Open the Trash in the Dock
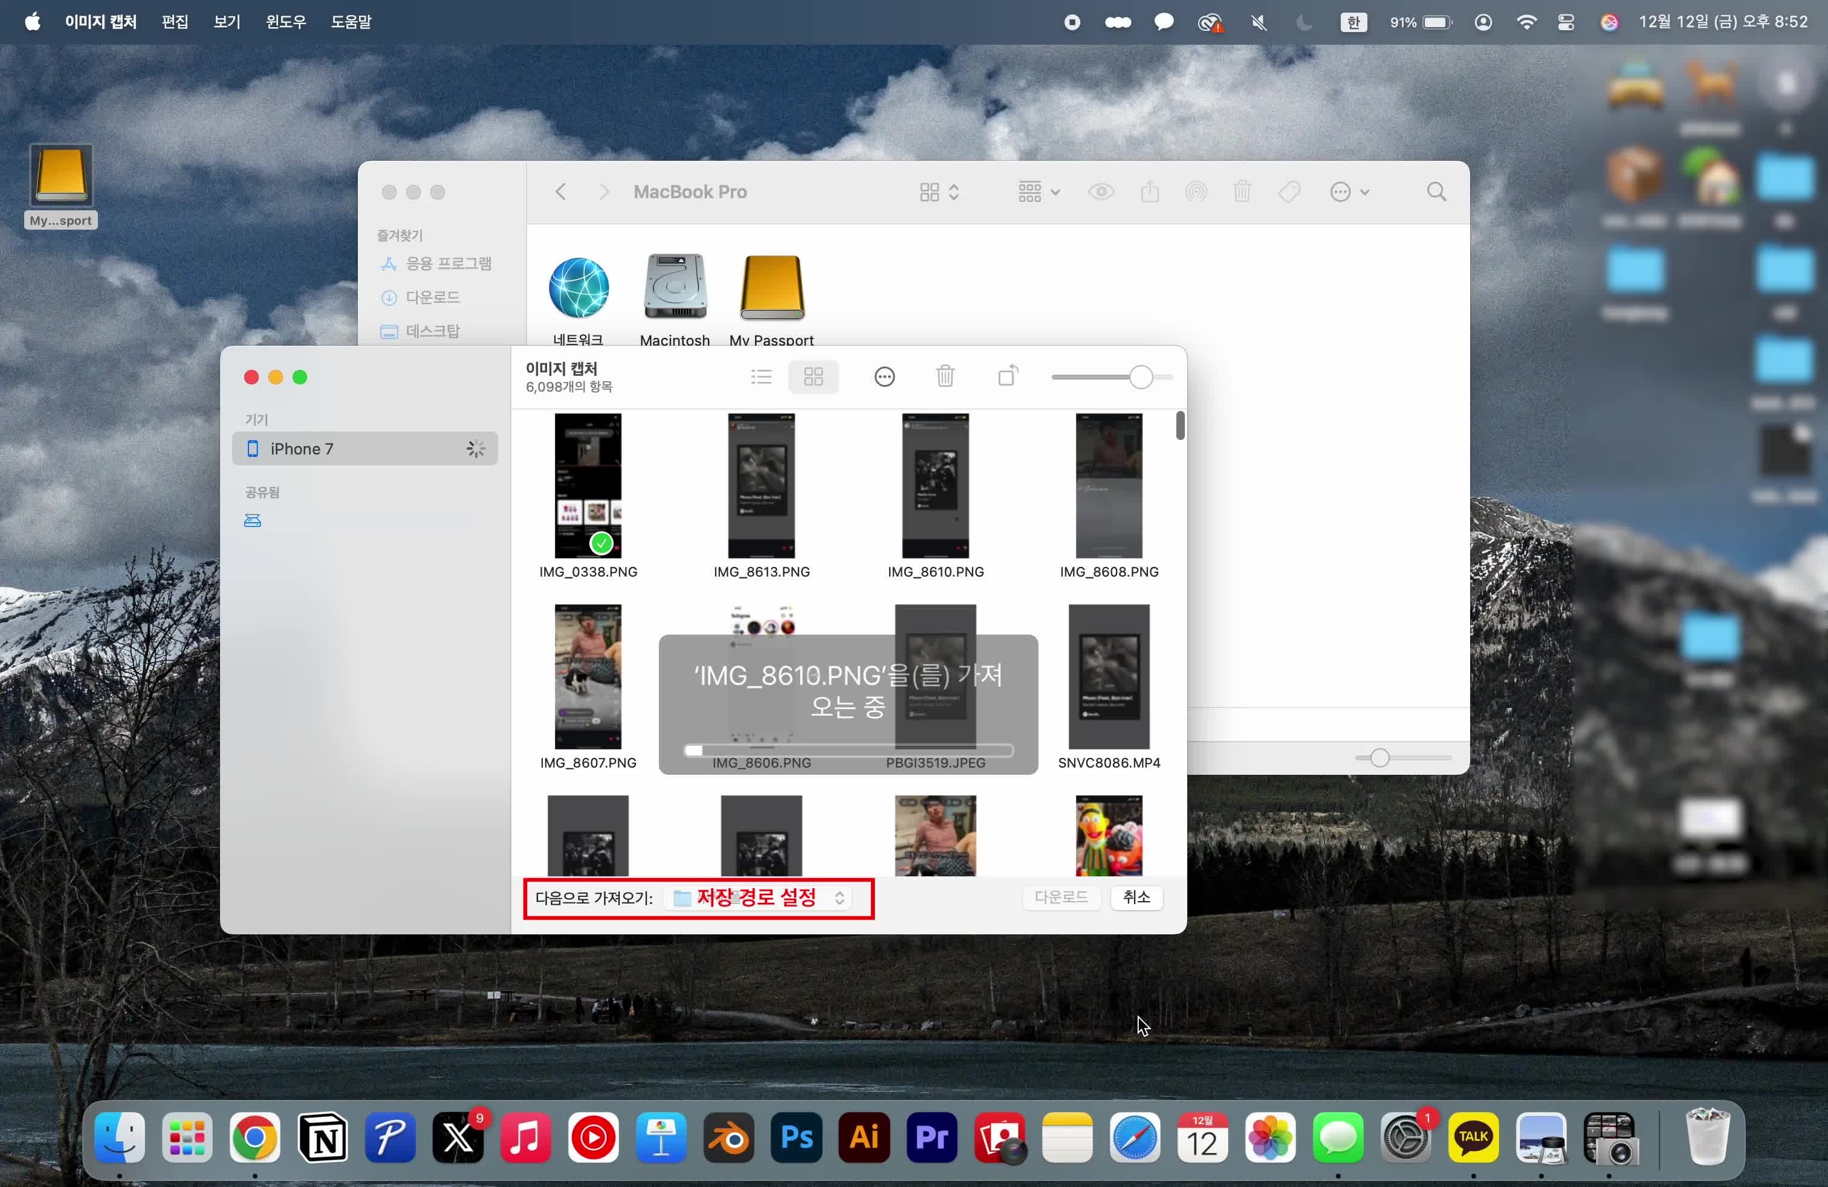Viewport: 1828px width, 1187px height. coord(1708,1138)
